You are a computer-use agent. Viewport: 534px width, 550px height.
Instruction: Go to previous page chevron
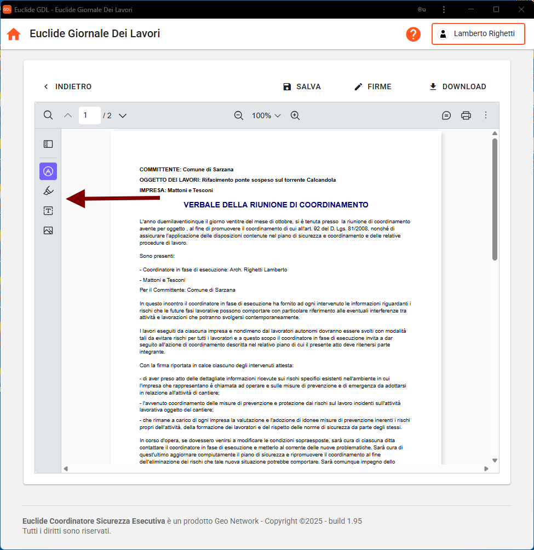(x=68, y=115)
